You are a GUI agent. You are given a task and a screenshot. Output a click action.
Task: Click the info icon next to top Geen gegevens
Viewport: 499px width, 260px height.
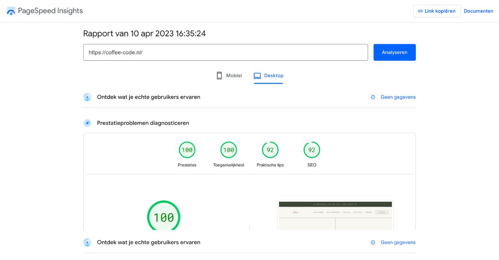(x=373, y=97)
